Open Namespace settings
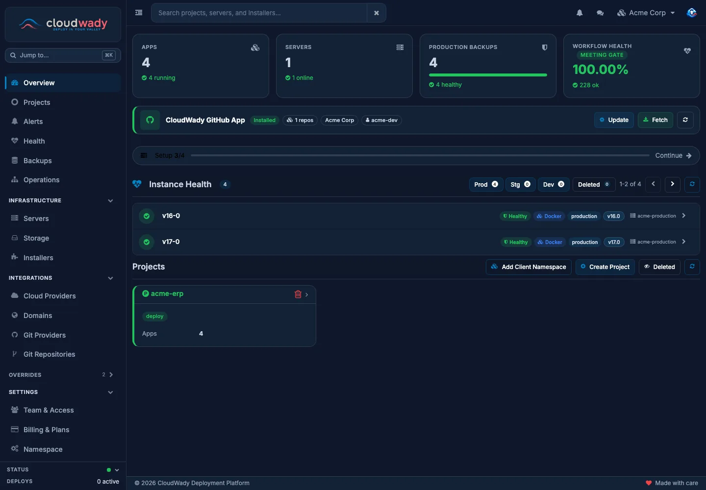 coord(63,449)
